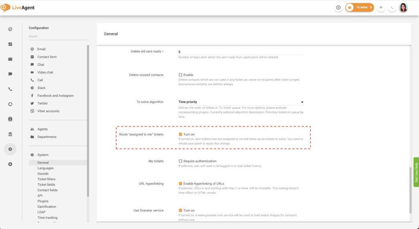Open the user avatar profile menu
The height and width of the screenshot is (229, 419).
click(x=403, y=7)
